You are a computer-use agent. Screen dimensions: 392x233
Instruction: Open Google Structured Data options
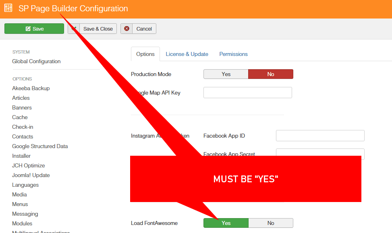pos(40,146)
